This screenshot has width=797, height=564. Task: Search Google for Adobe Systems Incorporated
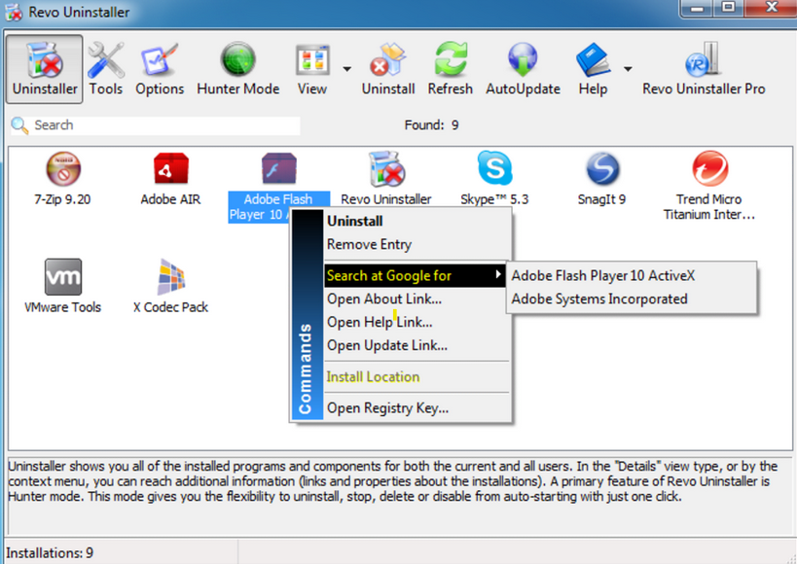(x=632, y=299)
